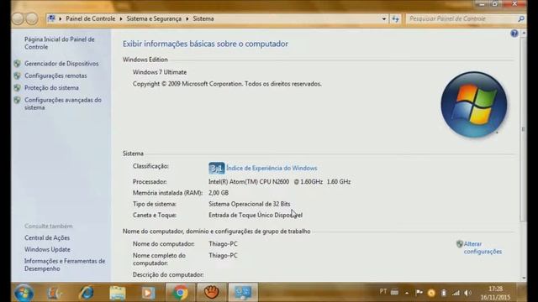Viewport: 538px width, 302px height.
Task: Open the Start menu orb
Action: tap(24, 293)
